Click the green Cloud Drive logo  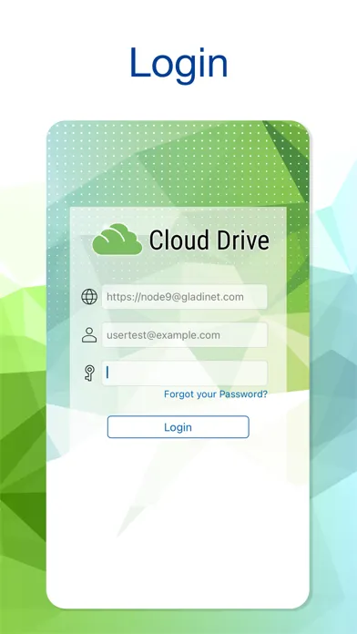pyautogui.click(x=117, y=240)
